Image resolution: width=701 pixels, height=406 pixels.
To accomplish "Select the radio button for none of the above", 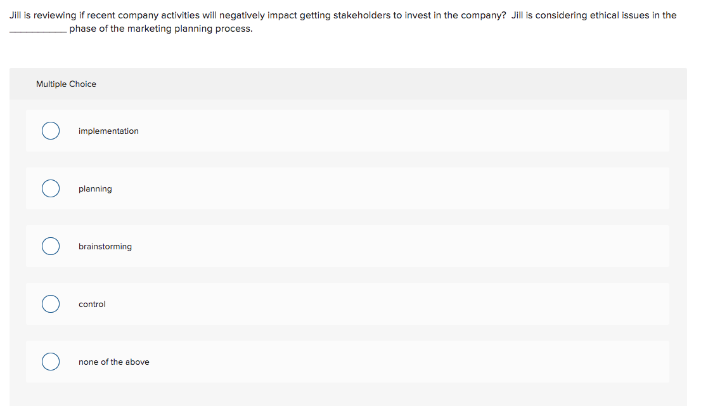I will tap(51, 362).
